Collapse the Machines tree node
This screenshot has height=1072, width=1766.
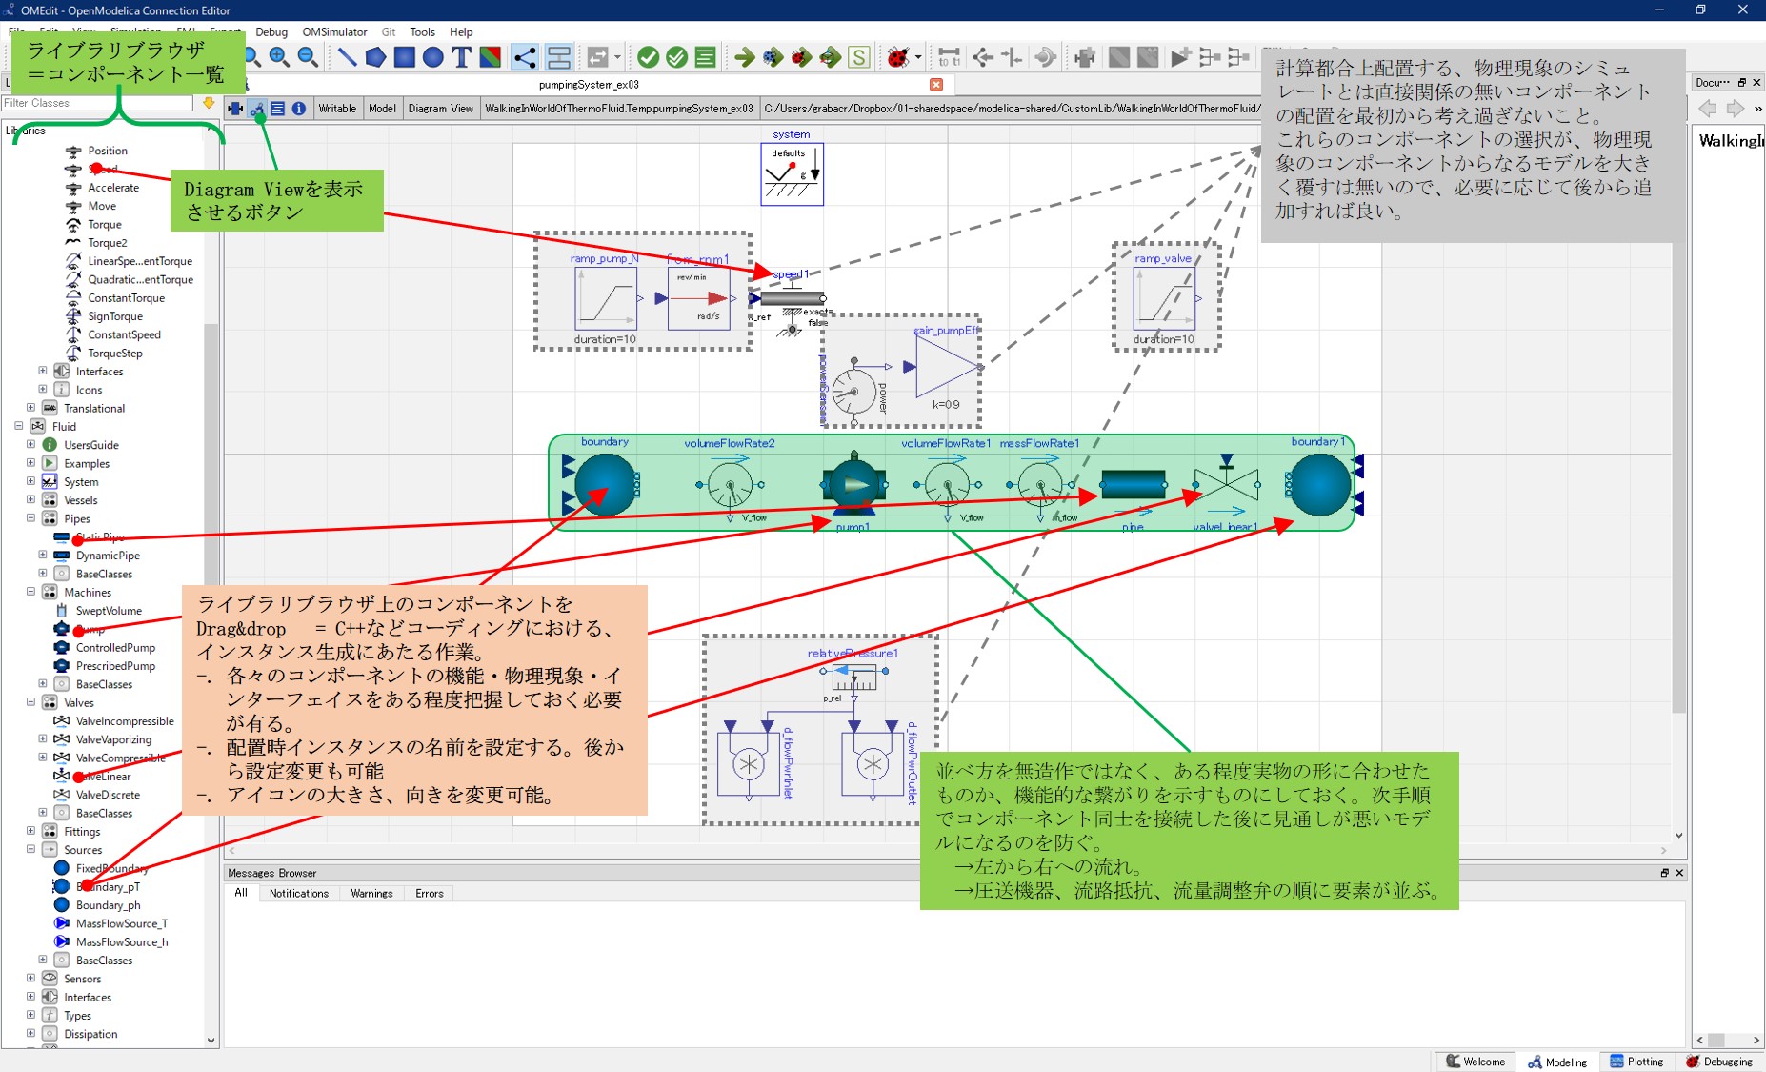click(30, 592)
